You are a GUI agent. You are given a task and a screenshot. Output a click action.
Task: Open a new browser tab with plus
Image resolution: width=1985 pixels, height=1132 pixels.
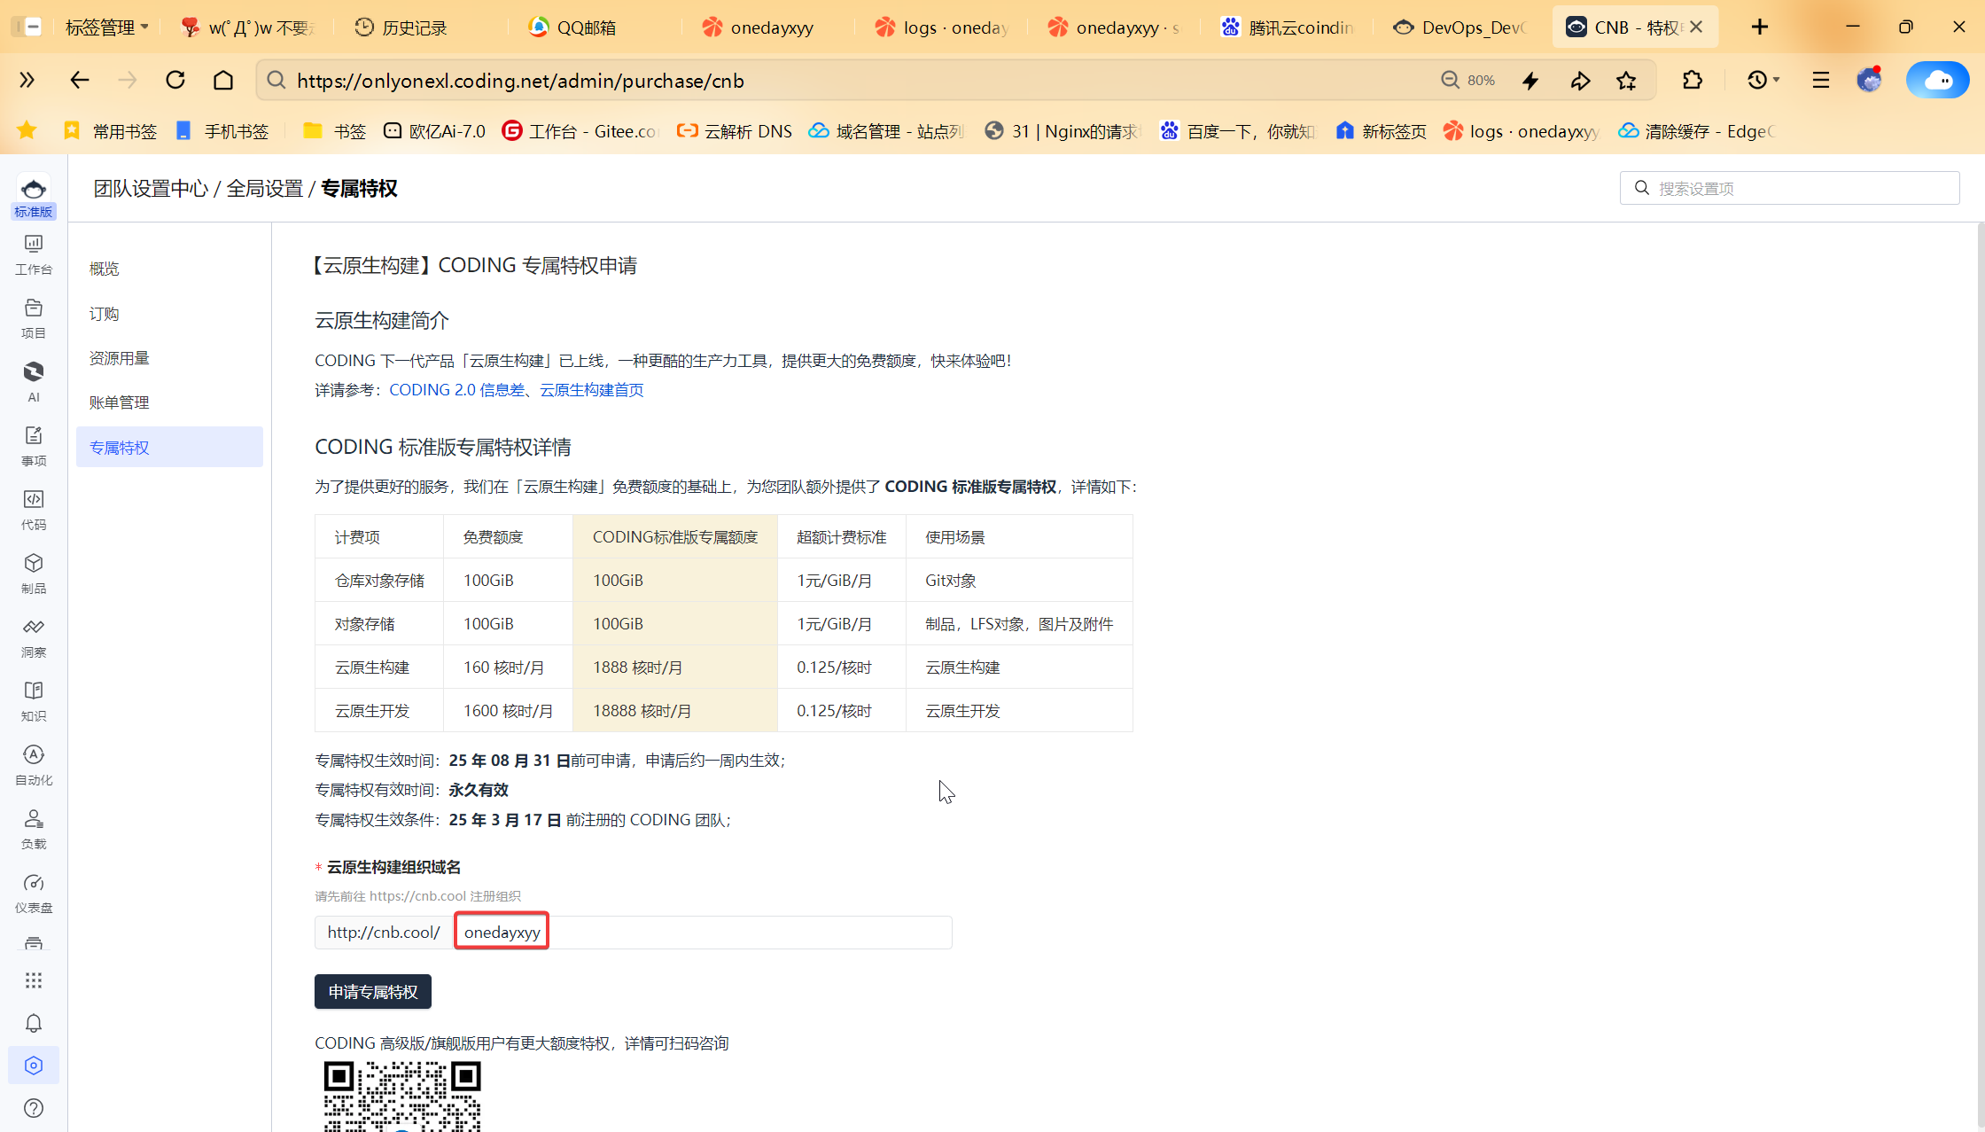click(x=1760, y=27)
